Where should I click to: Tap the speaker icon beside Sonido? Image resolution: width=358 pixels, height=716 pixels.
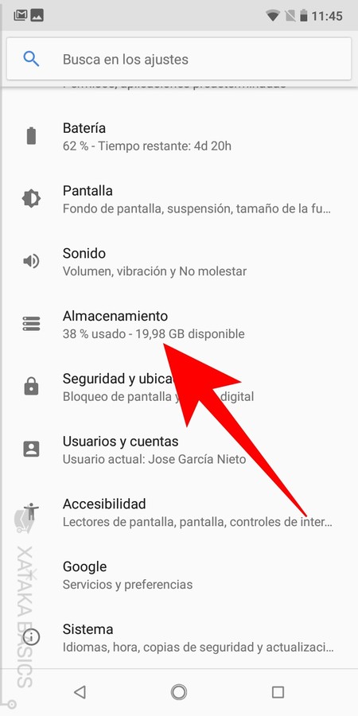(31, 261)
